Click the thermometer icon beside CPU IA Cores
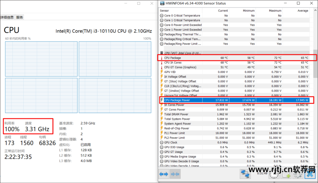Image resolution: width=318 pixels, height=183 pixels. pos(162,63)
